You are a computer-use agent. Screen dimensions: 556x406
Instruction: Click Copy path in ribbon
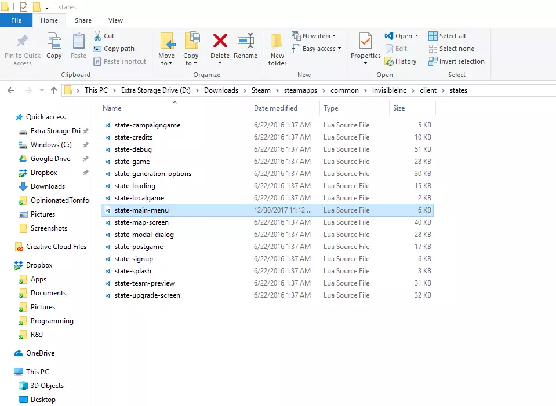pyautogui.click(x=114, y=49)
